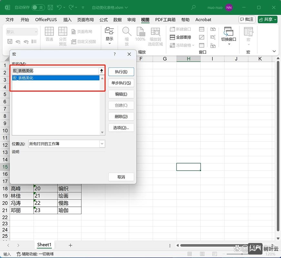This screenshot has width=281, height=258.
Task: Switch to the 公式 ribbon tab
Action: click(x=104, y=20)
